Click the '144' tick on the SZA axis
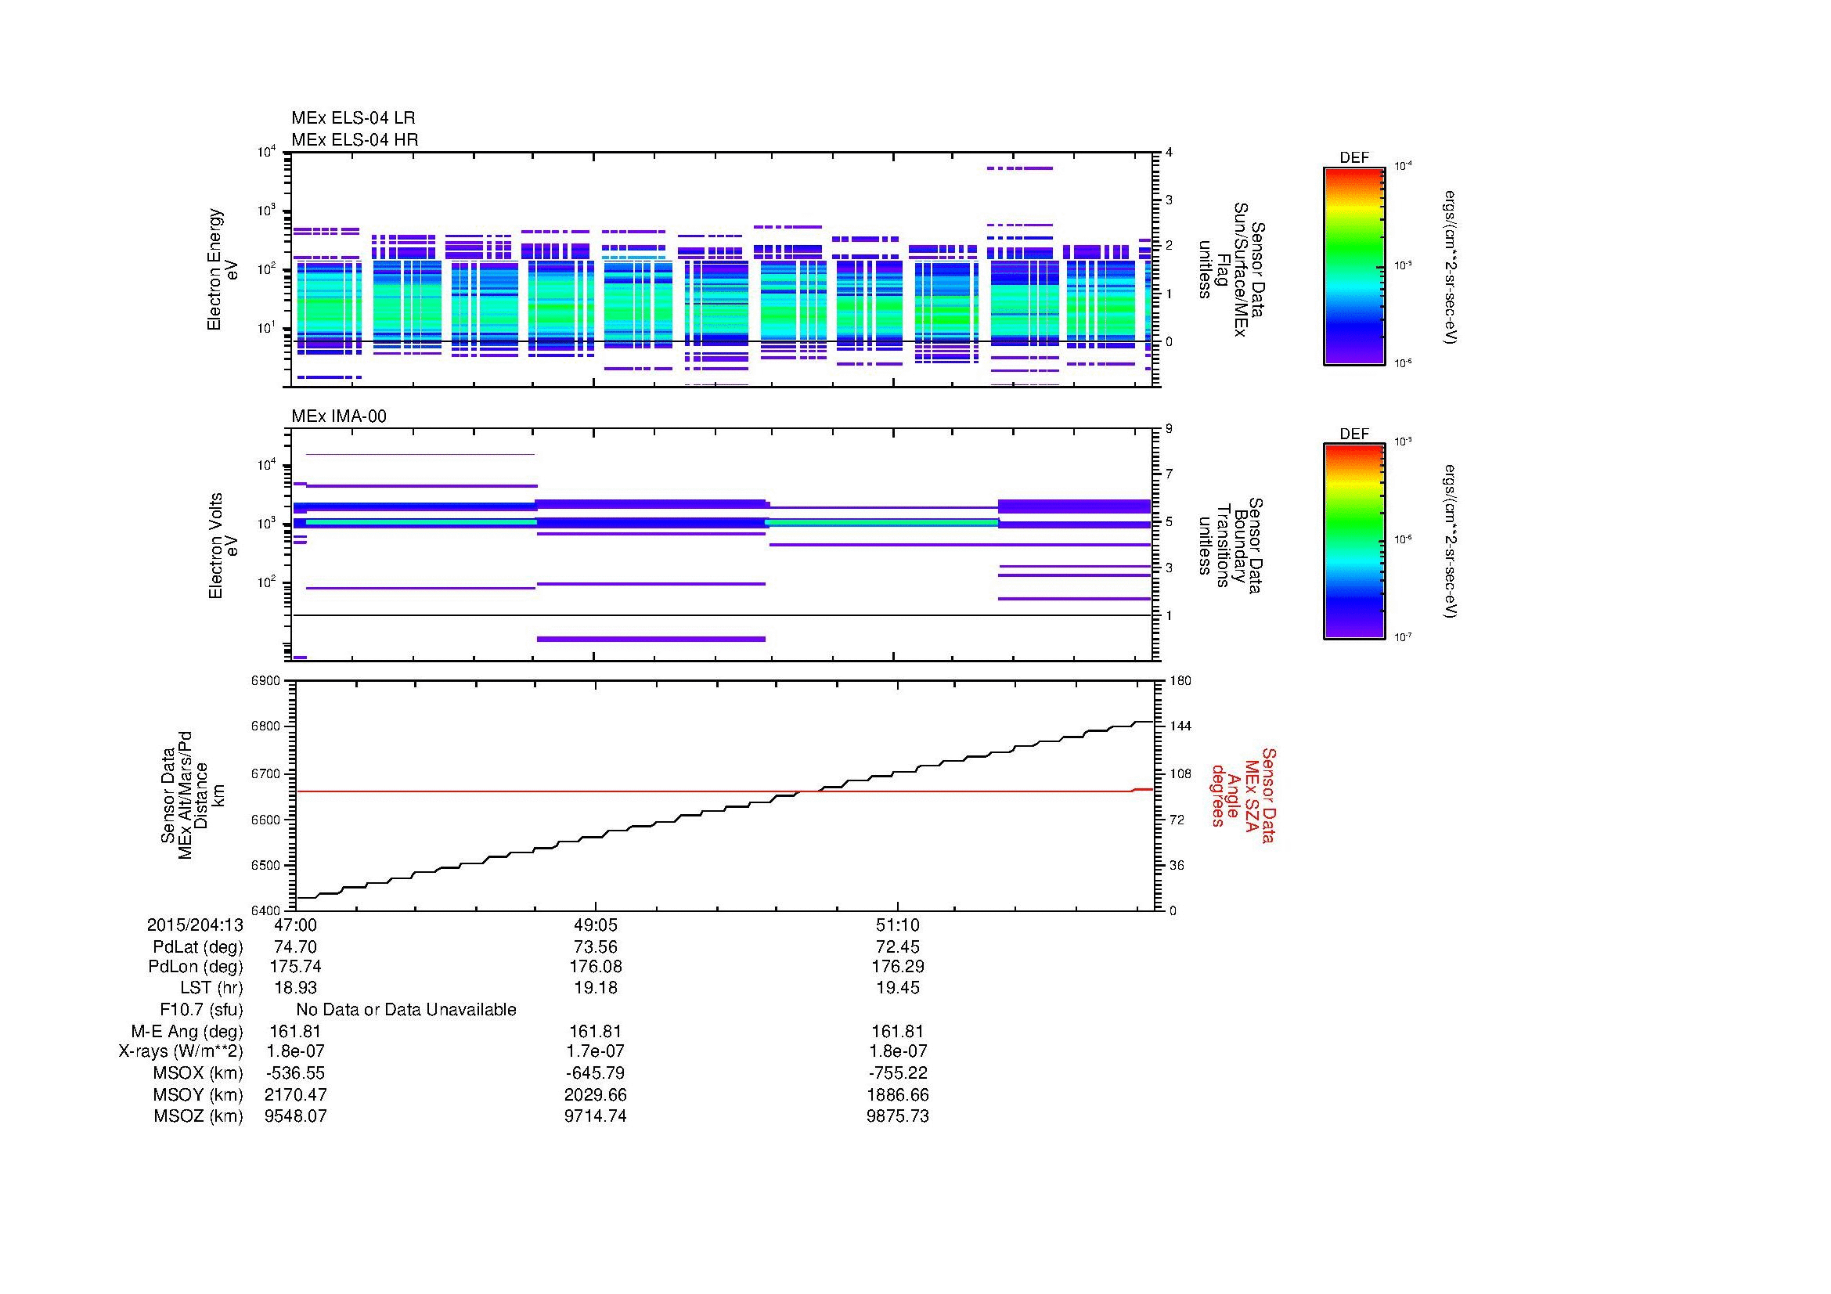 (x=1180, y=727)
